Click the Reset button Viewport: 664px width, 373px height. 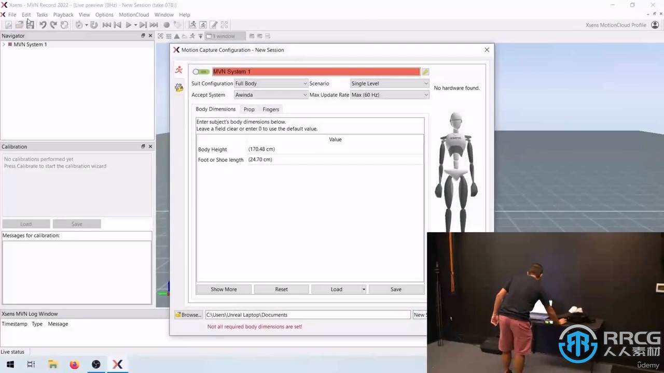[281, 289]
